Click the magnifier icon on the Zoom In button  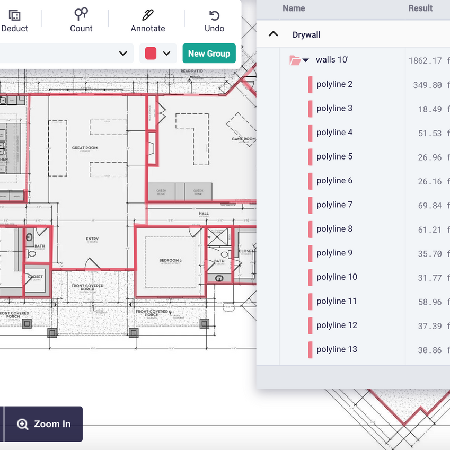22,424
